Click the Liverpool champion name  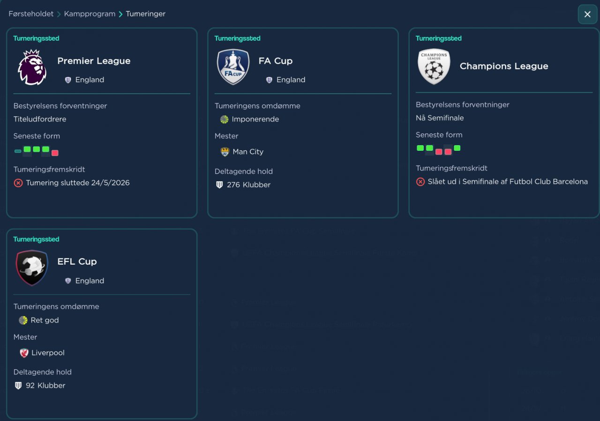pos(48,353)
